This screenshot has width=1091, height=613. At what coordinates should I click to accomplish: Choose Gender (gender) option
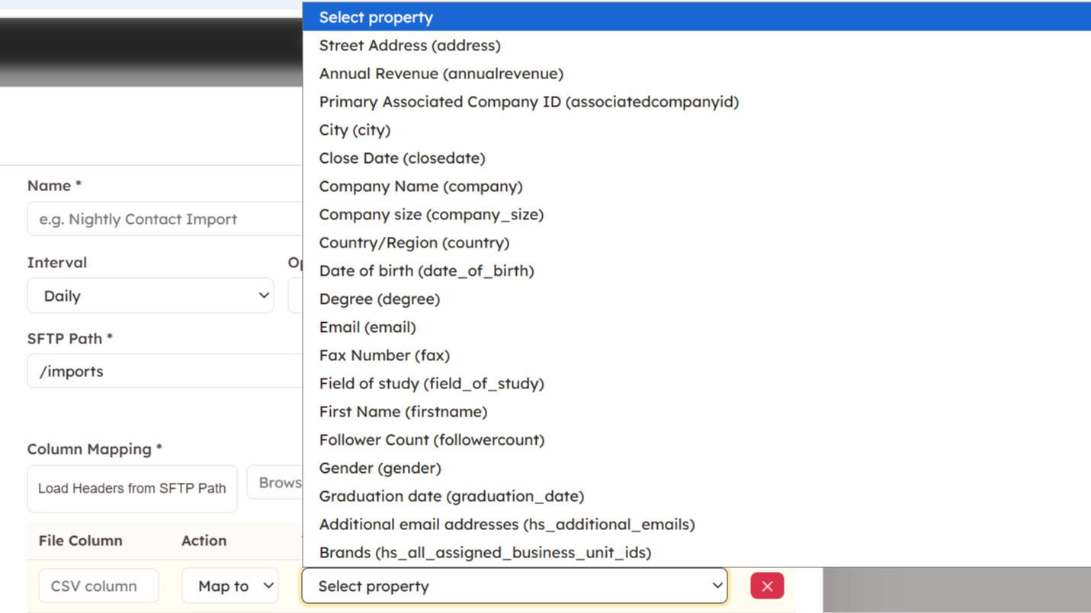(697, 468)
